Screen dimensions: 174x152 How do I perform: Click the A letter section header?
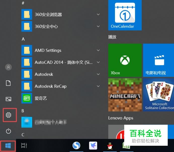23,39
